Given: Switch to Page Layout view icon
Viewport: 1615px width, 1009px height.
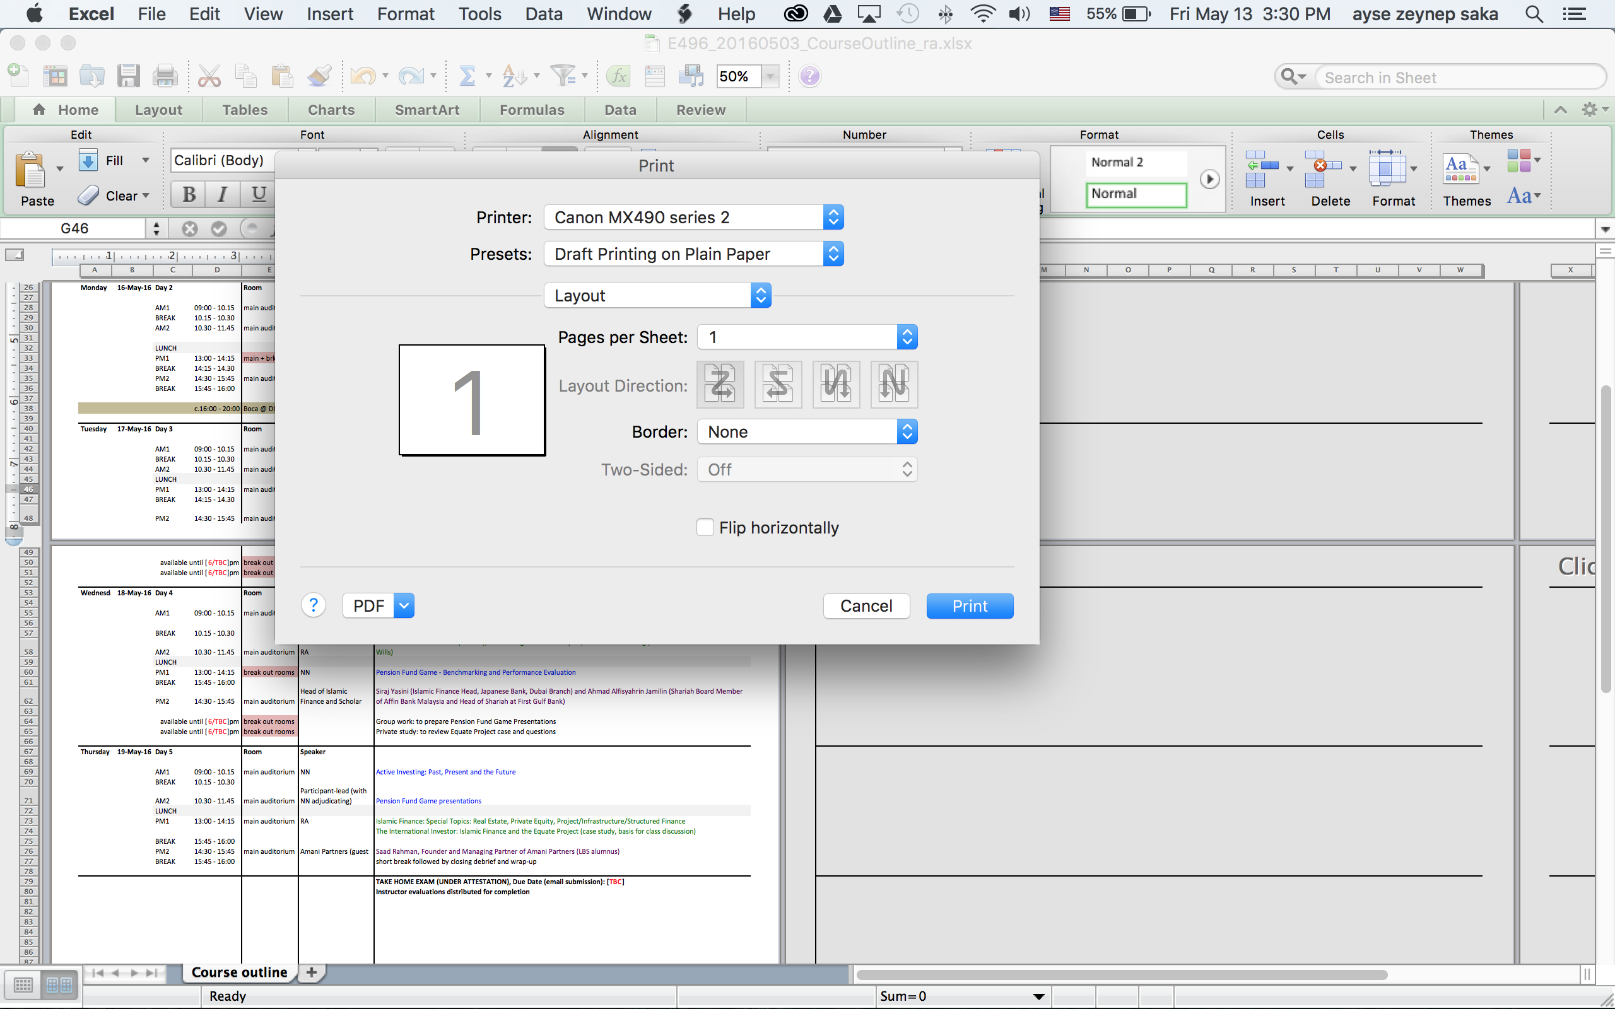Looking at the screenshot, I should coord(59,984).
